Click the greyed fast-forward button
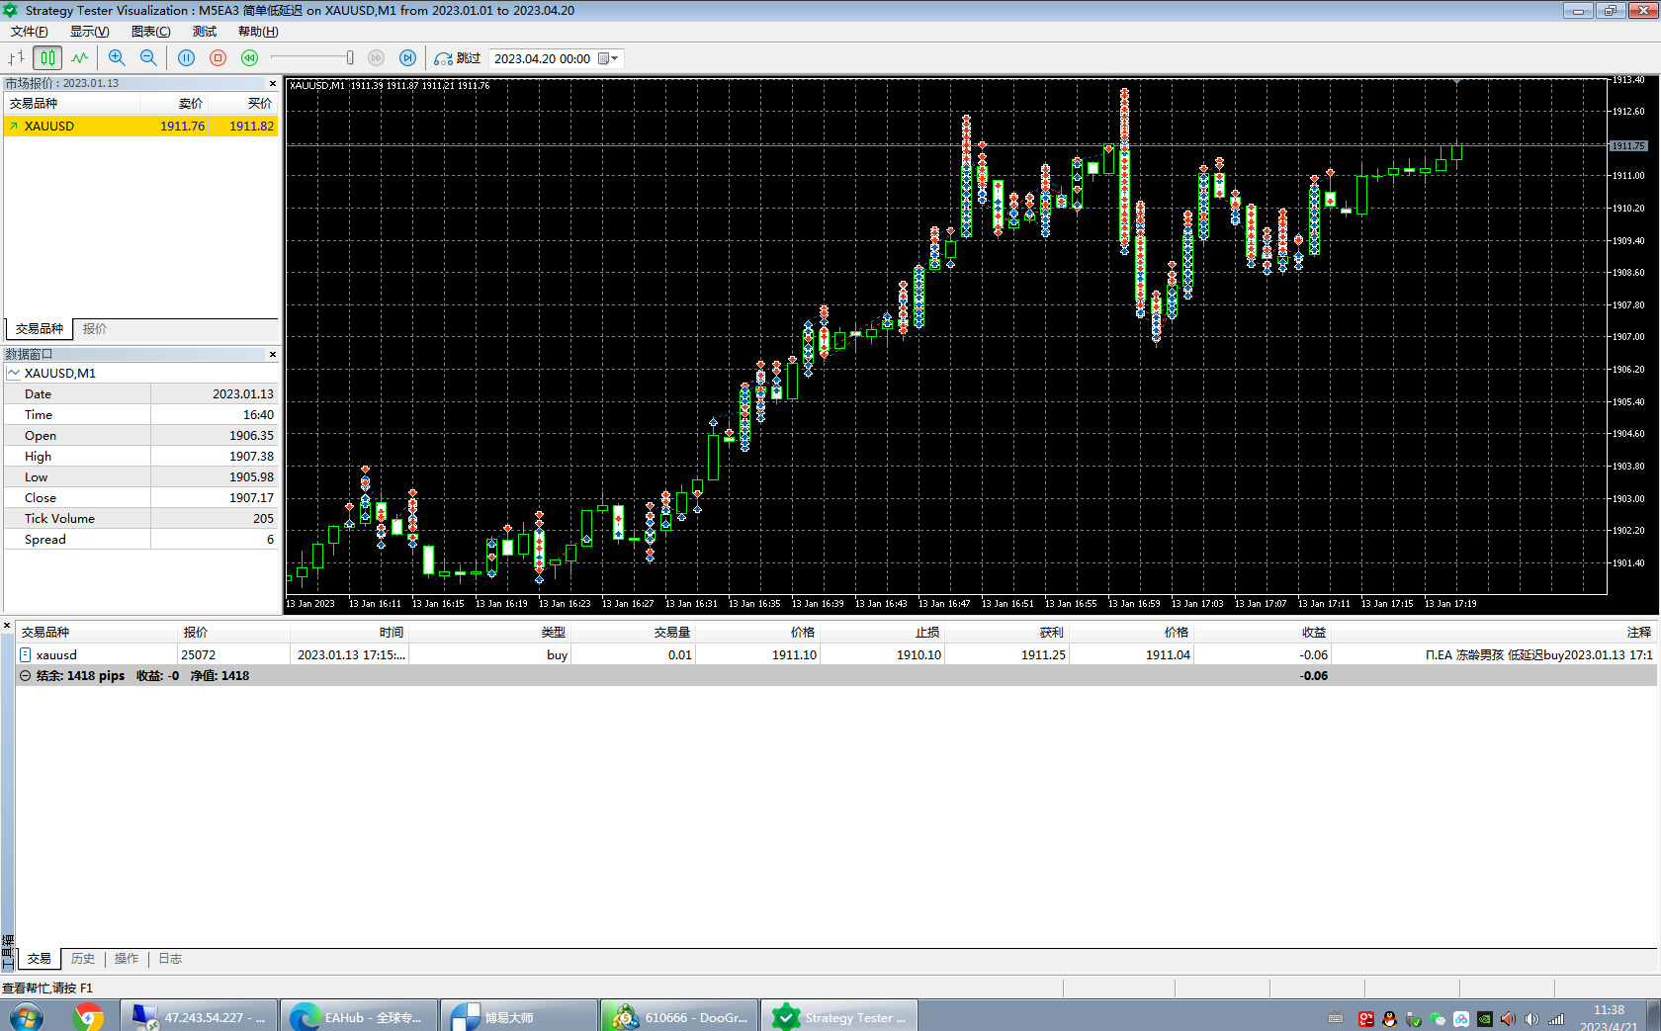The image size is (1661, 1031). [x=376, y=58]
